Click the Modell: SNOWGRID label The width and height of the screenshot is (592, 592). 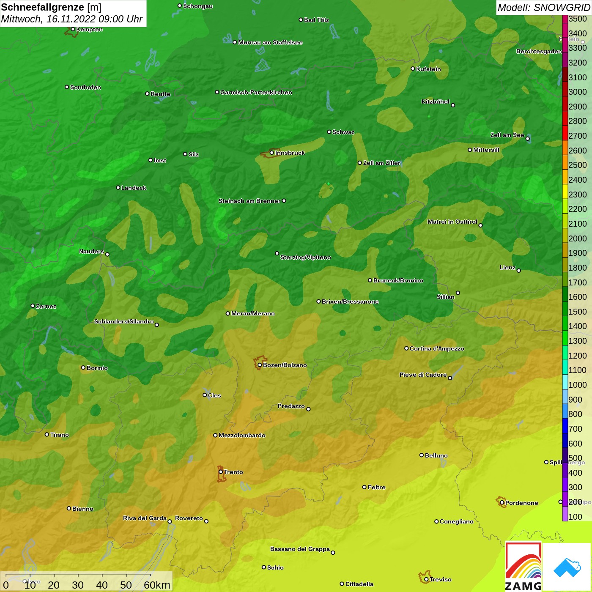click(x=544, y=7)
